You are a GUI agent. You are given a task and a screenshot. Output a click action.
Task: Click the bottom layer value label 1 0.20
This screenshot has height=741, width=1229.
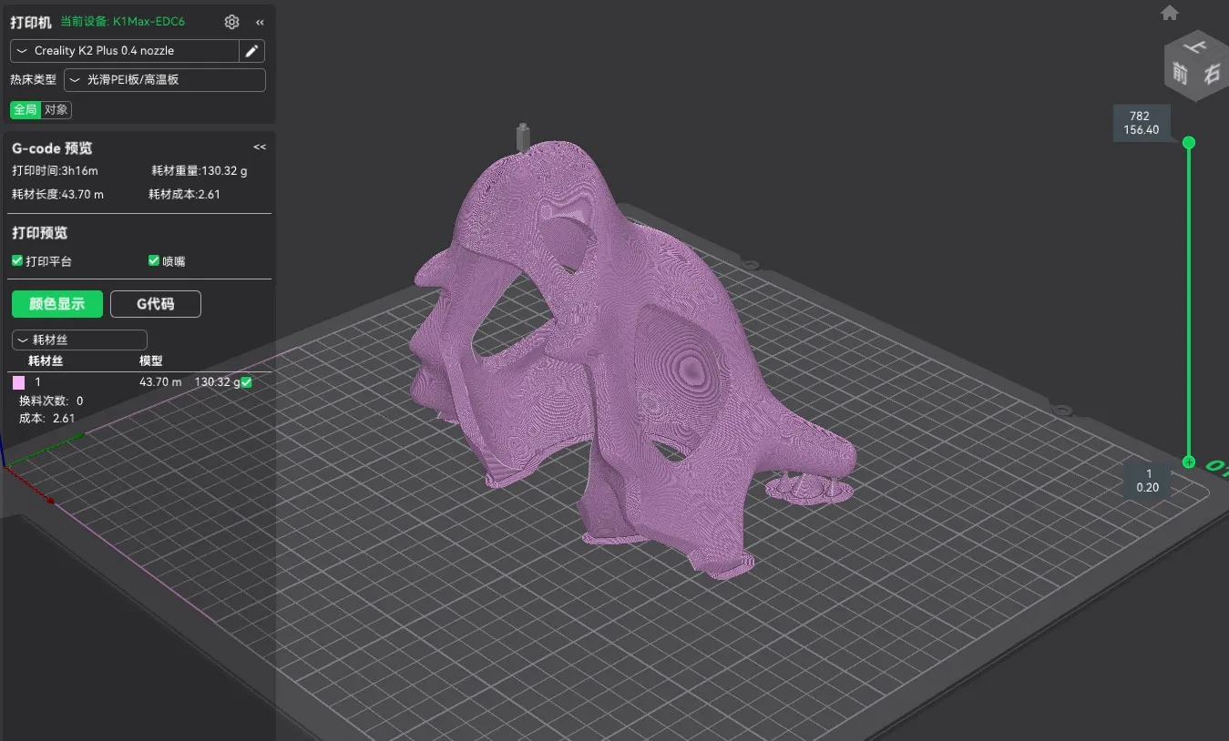[1148, 481]
